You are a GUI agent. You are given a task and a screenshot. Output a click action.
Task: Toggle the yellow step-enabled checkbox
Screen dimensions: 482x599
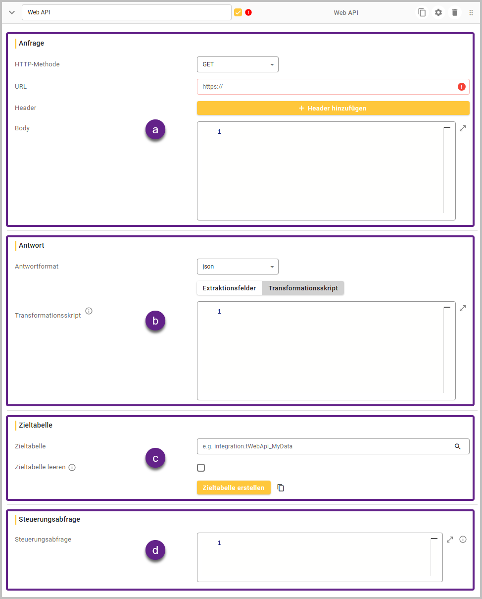tap(238, 12)
